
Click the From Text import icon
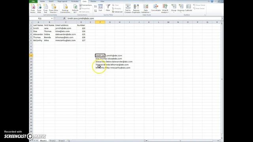pyautogui.click(x=45, y=9)
